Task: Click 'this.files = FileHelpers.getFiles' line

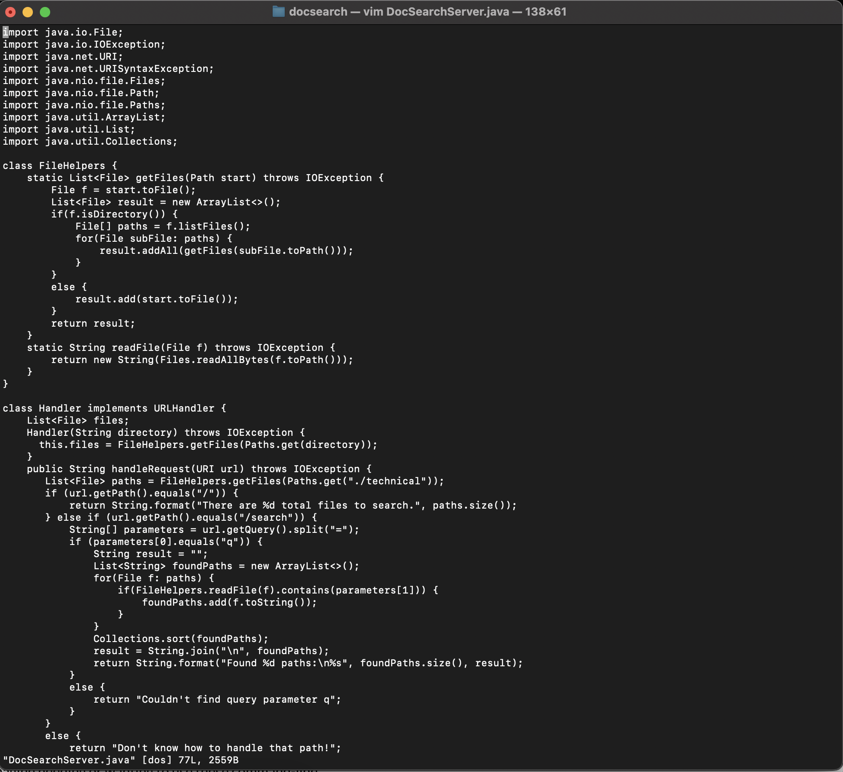Action: pyautogui.click(x=209, y=445)
